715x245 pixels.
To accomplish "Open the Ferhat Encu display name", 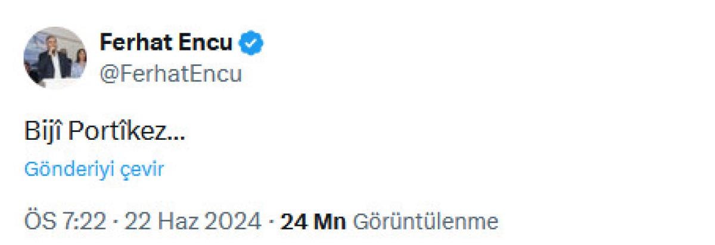I will [167, 43].
